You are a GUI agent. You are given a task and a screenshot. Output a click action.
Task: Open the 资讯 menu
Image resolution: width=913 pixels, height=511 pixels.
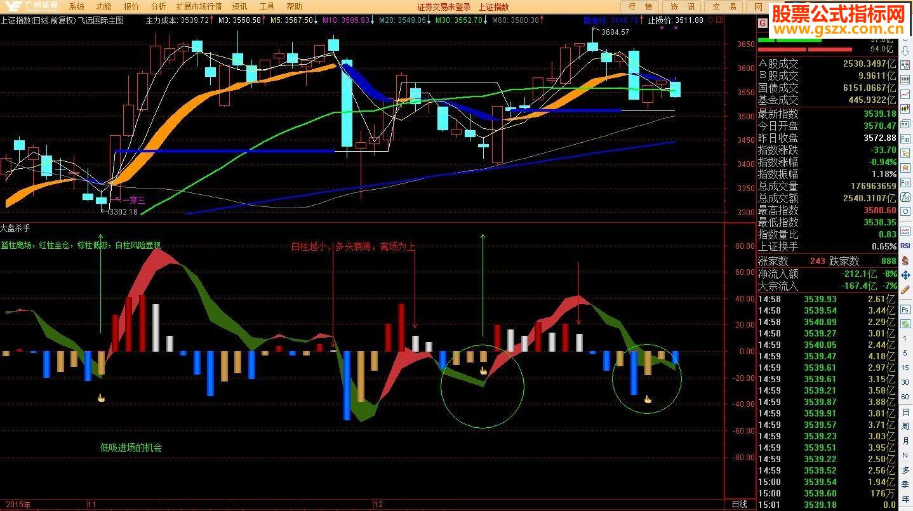tap(239, 6)
